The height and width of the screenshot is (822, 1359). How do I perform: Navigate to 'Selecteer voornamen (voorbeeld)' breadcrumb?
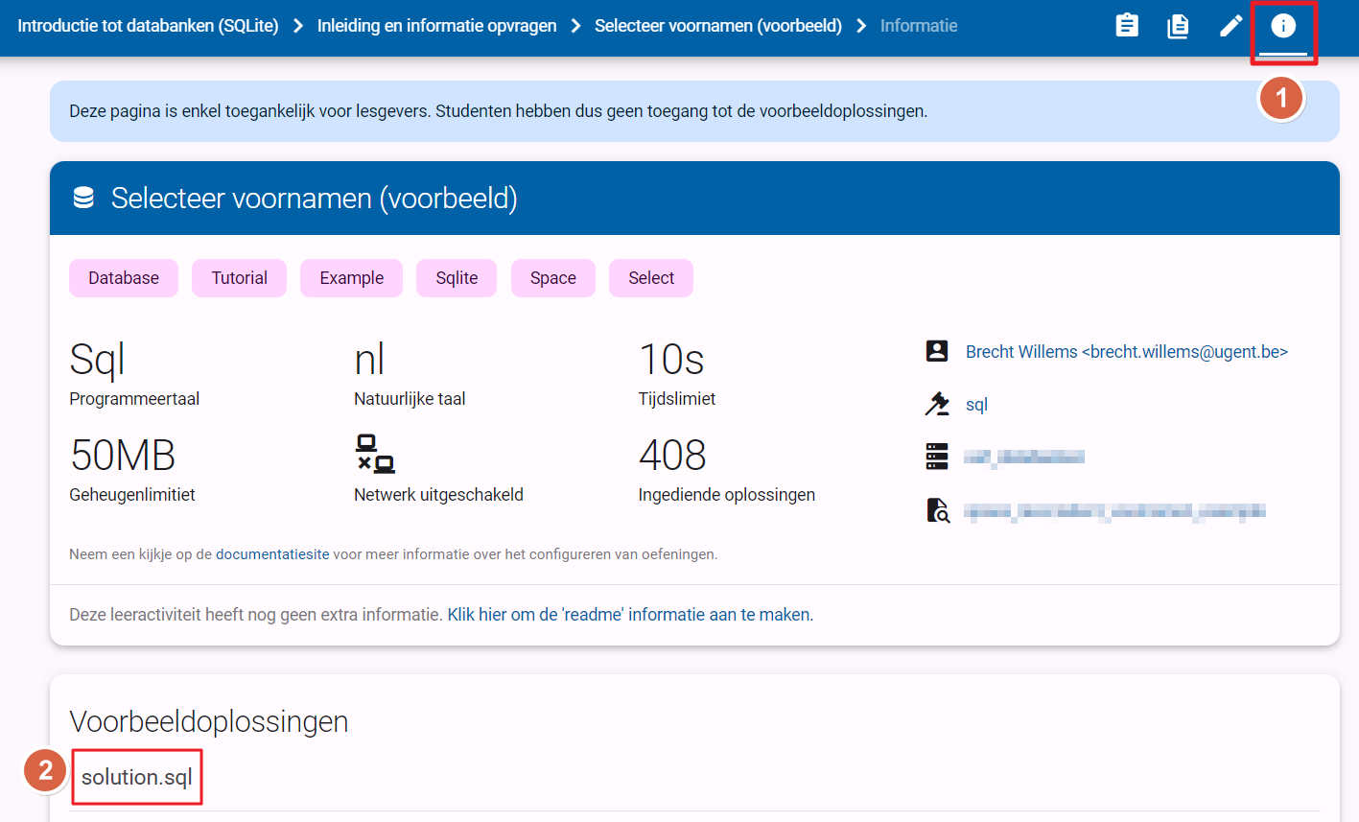click(x=717, y=26)
